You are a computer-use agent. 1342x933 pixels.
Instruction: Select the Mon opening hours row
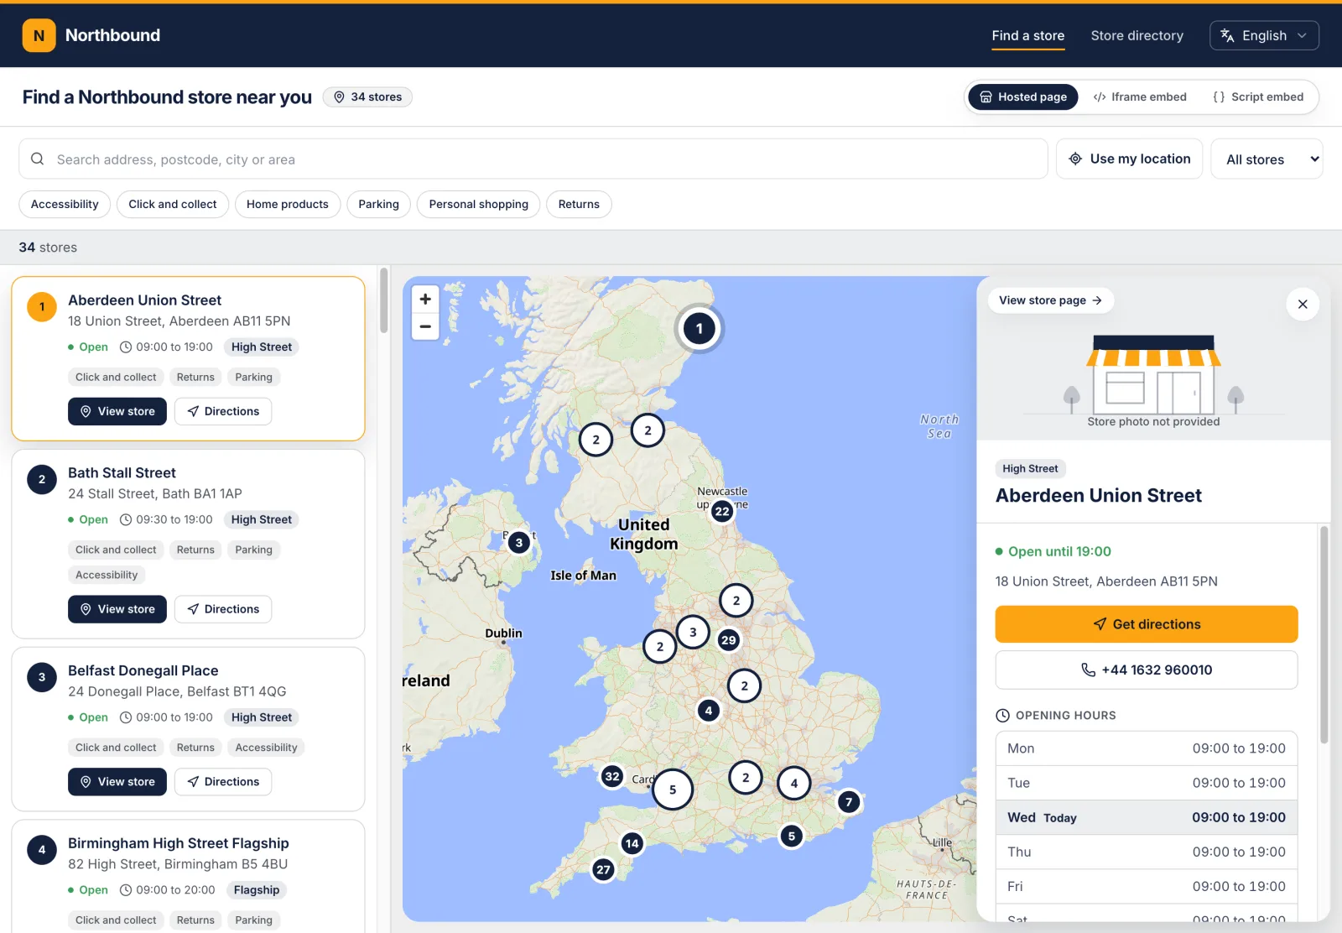click(1146, 749)
